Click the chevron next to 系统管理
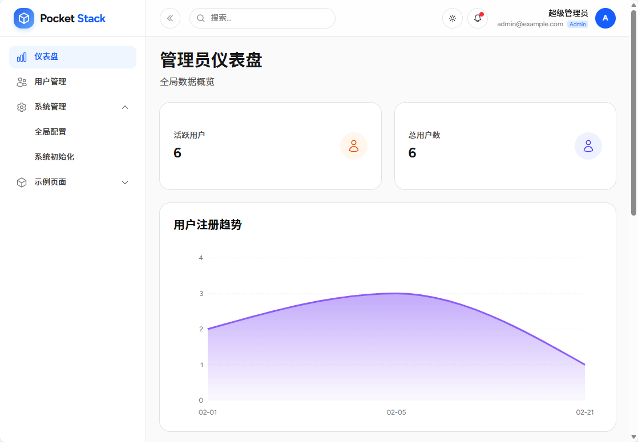The height and width of the screenshot is (442, 638). (124, 107)
